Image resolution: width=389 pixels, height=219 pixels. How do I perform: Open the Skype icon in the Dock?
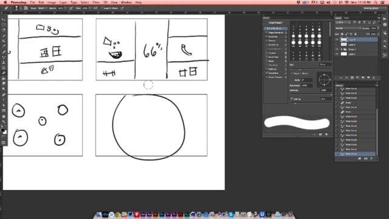(231, 214)
